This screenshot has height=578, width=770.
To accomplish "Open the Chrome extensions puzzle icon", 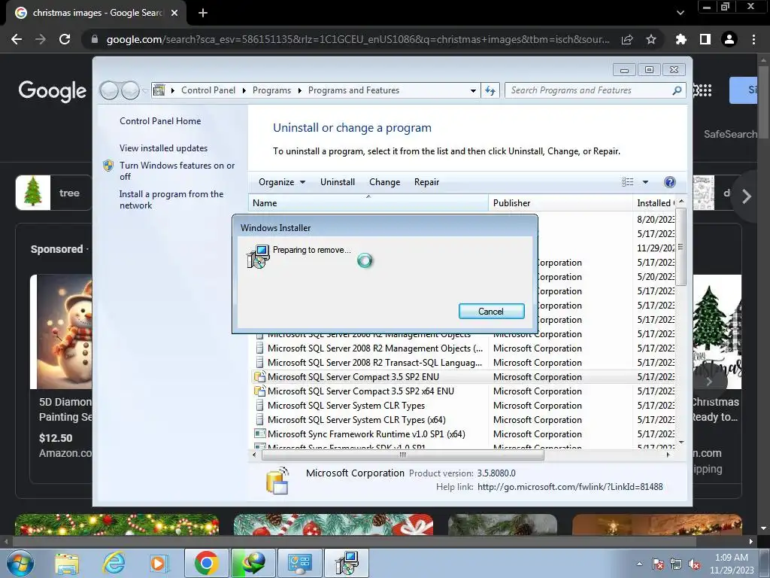I will click(681, 39).
